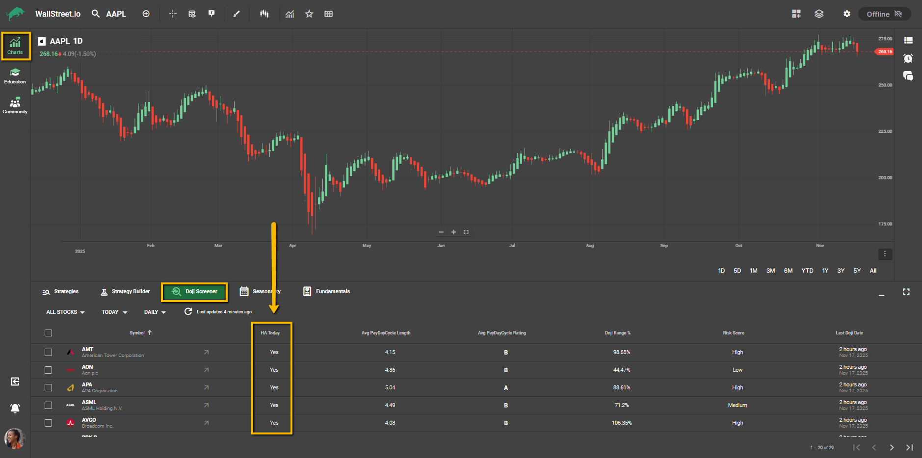
Task: Select the drawing brush tool
Action: pos(237,14)
